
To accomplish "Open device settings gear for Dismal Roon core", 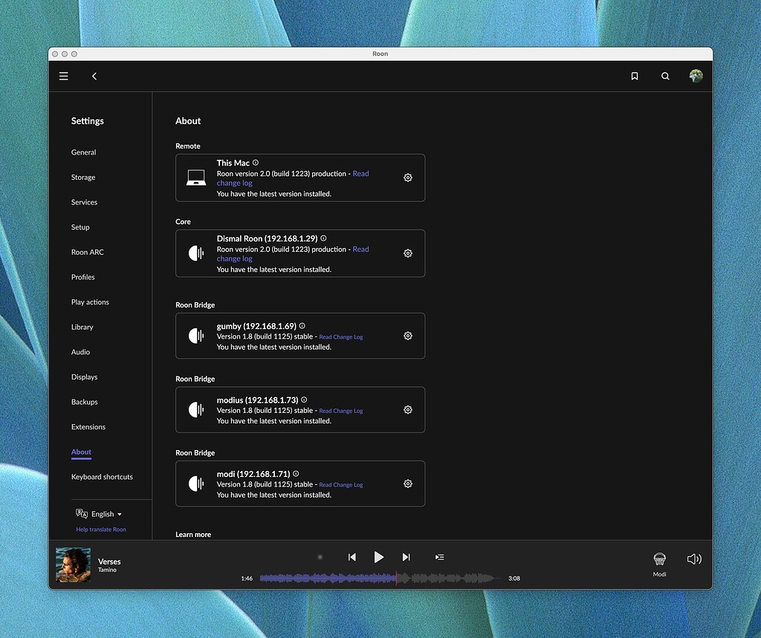I will pos(408,253).
